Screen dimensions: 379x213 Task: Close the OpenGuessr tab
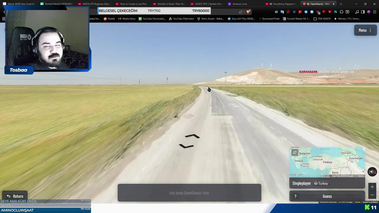pos(334,4)
